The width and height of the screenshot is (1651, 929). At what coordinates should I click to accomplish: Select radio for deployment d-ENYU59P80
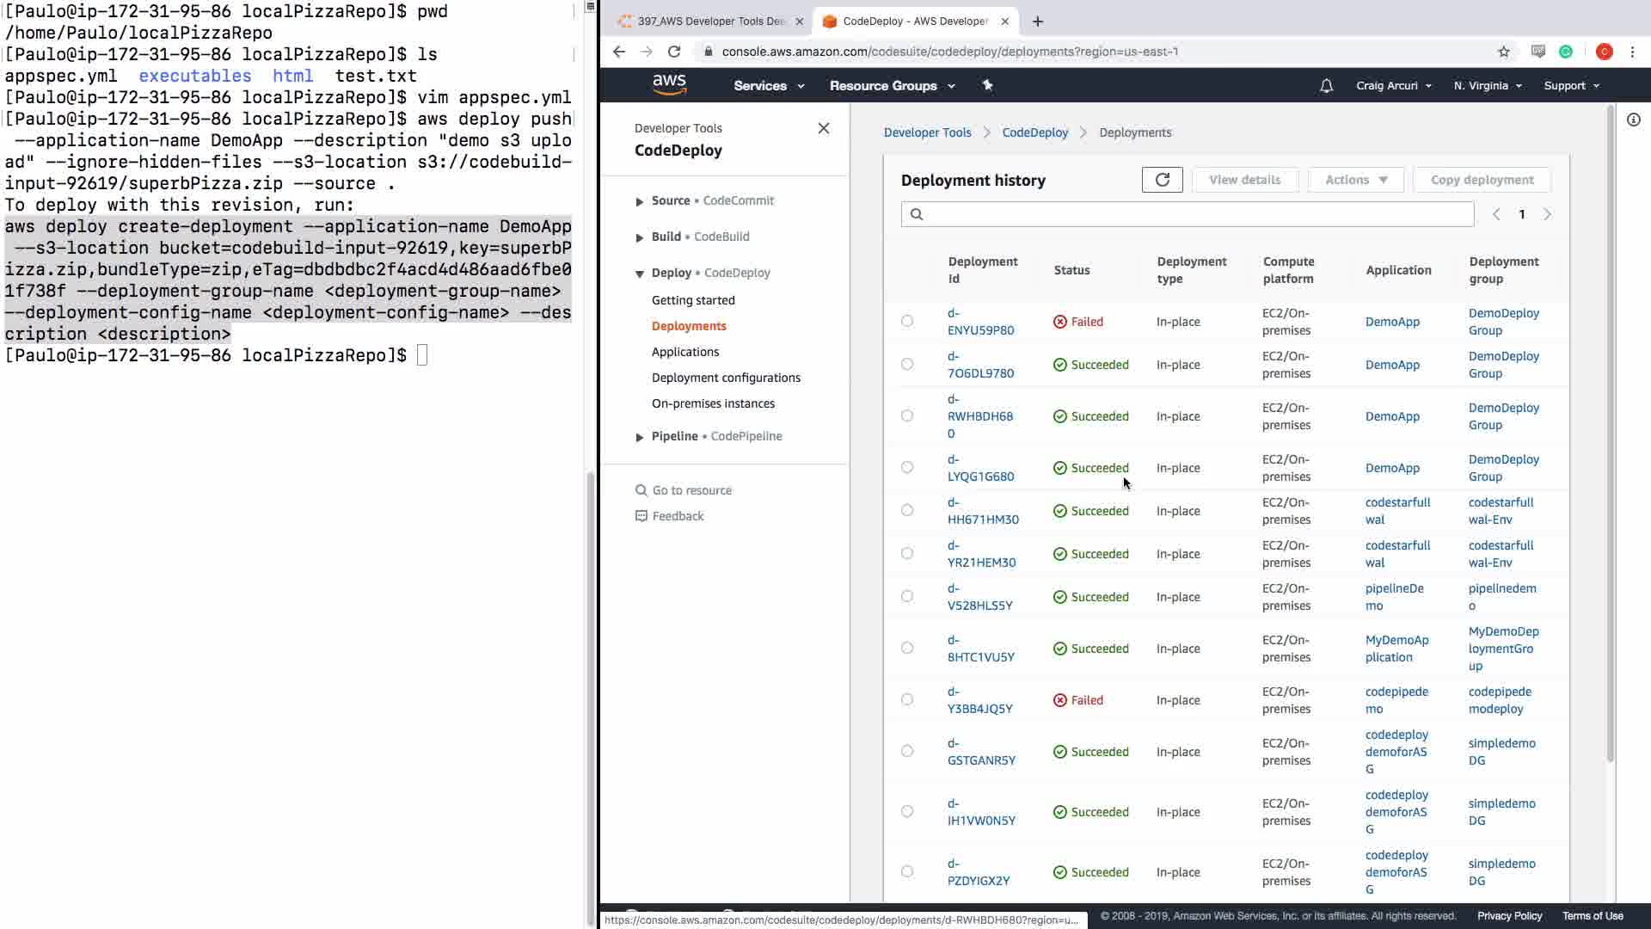(907, 321)
